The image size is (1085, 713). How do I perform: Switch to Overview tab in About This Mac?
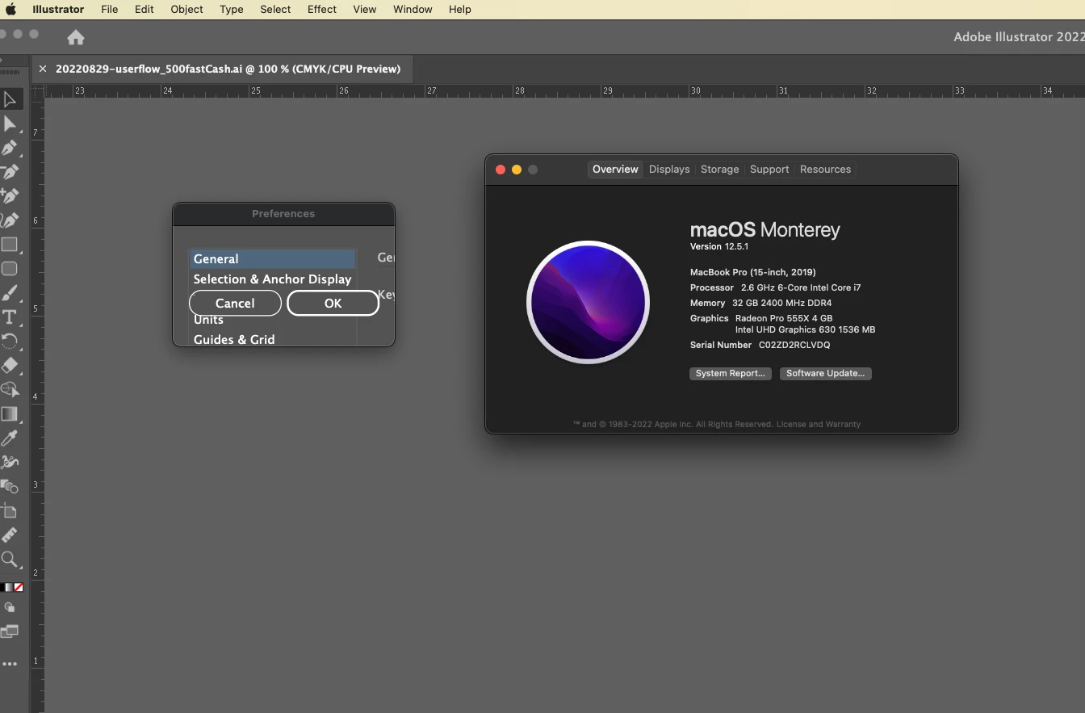[x=615, y=169]
